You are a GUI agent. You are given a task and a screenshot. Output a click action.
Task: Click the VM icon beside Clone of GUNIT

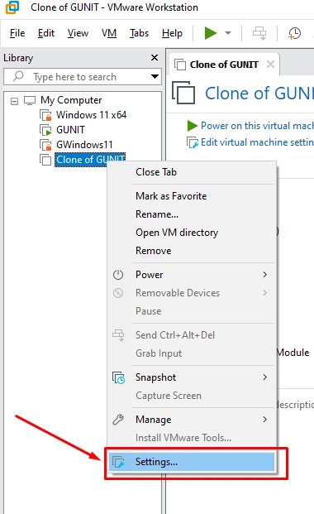45,160
